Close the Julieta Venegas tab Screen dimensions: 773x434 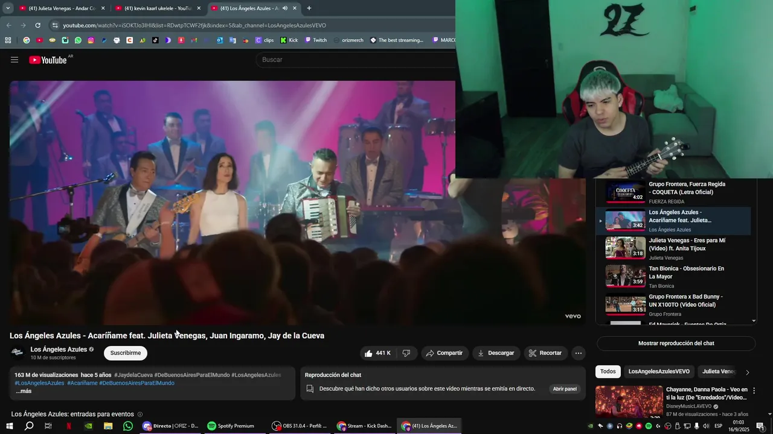click(103, 8)
